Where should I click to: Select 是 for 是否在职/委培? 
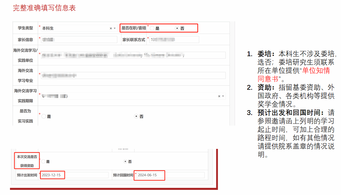152,28
